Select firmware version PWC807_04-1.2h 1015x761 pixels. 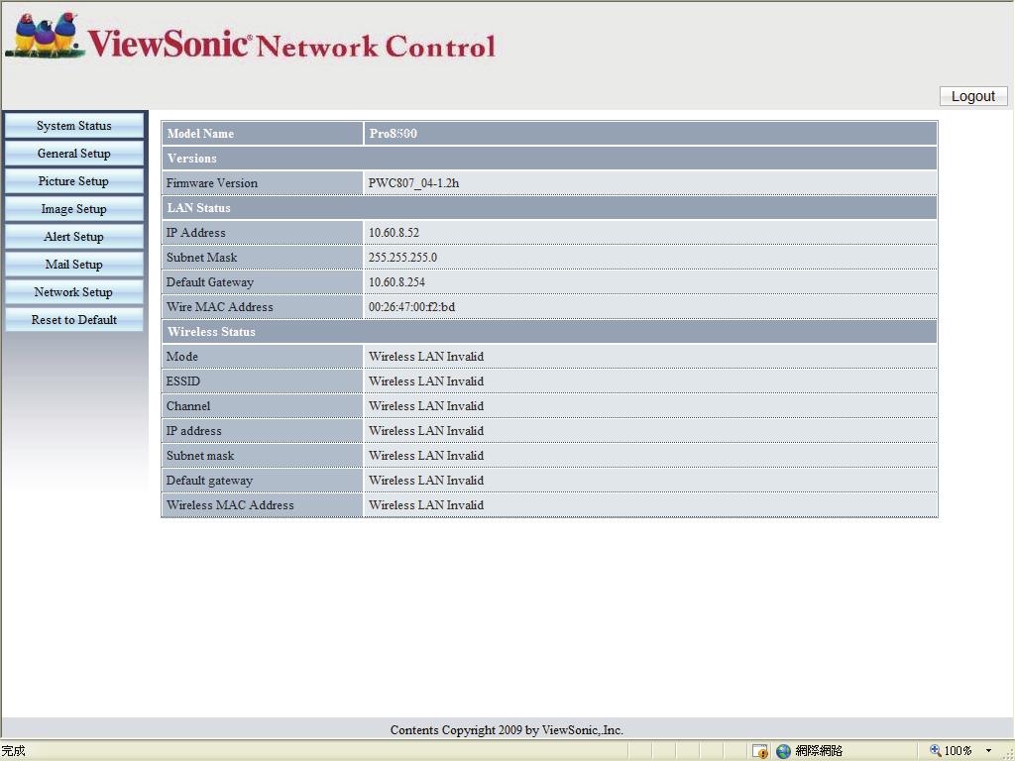[x=413, y=183]
